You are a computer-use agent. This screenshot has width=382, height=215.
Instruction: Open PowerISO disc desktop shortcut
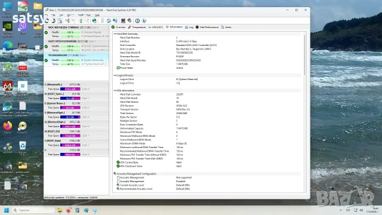[23, 127]
